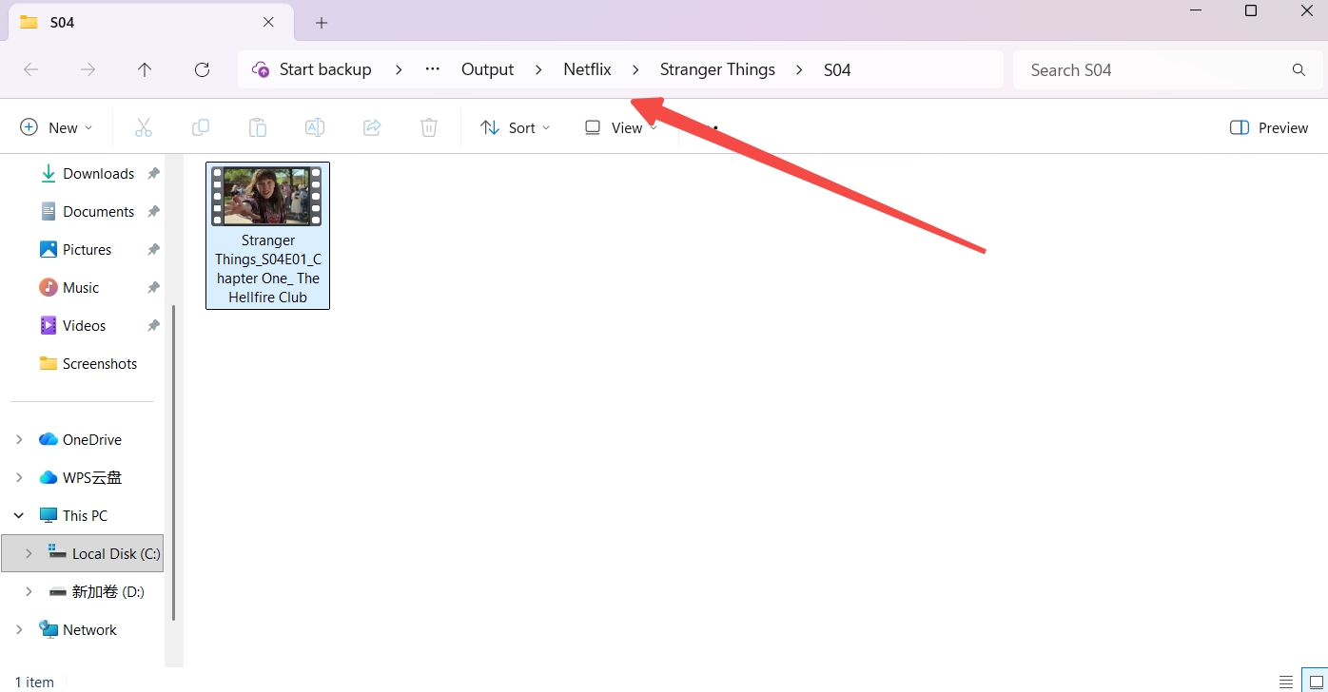Click the S04 tab label

point(60,21)
